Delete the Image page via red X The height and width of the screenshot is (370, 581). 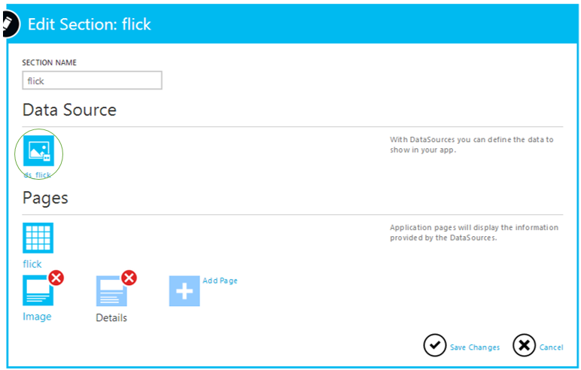pyautogui.click(x=56, y=279)
